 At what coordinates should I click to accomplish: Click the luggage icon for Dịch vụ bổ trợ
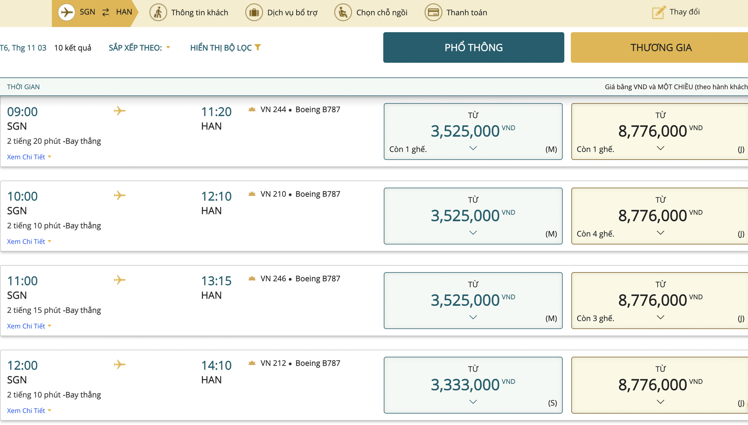coord(254,12)
